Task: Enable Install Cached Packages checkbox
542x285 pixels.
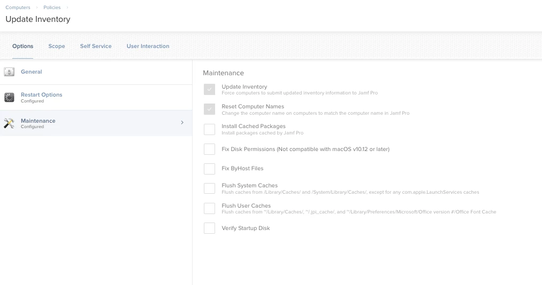Action: point(209,129)
